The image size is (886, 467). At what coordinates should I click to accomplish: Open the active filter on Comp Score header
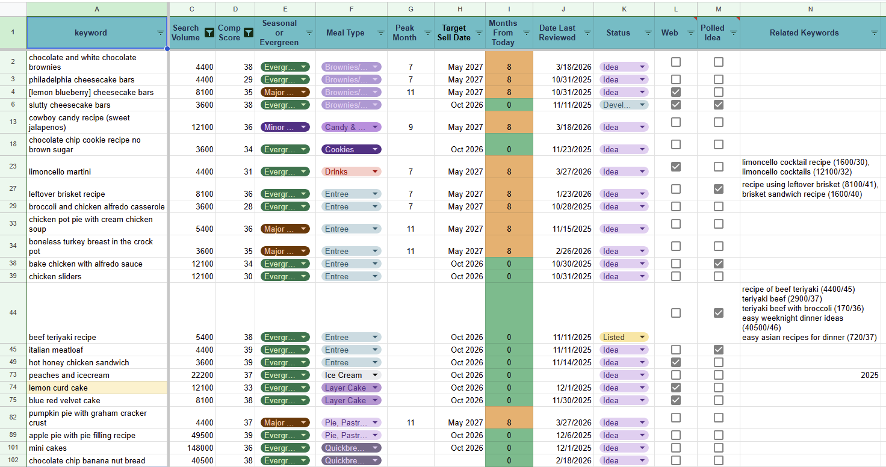click(248, 33)
